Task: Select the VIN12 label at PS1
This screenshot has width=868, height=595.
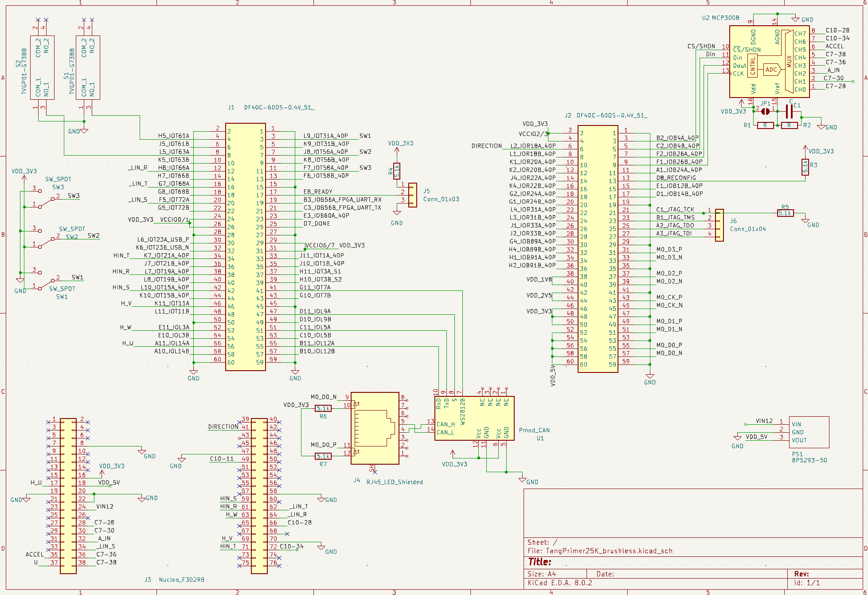Action: (764, 421)
